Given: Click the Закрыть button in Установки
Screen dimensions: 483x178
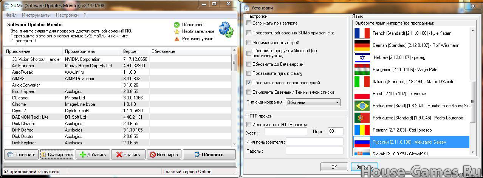Looking at the screenshot, I should click(364, 167).
